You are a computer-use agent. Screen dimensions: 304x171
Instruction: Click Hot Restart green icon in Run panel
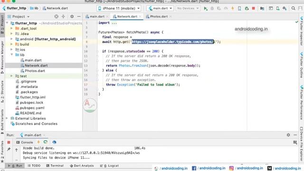coord(46,142)
